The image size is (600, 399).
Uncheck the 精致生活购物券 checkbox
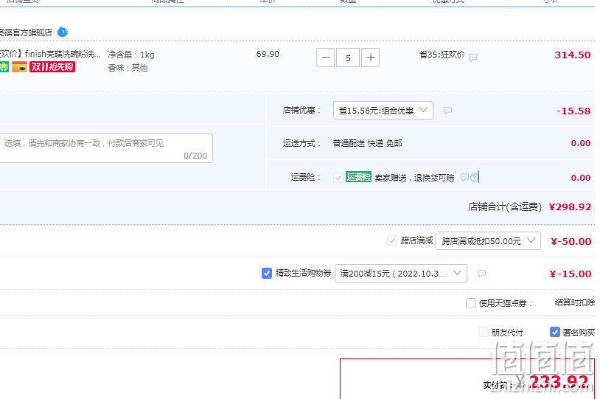point(267,273)
